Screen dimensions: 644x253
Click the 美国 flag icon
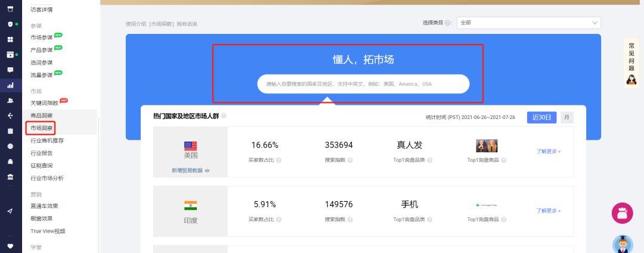tap(191, 146)
